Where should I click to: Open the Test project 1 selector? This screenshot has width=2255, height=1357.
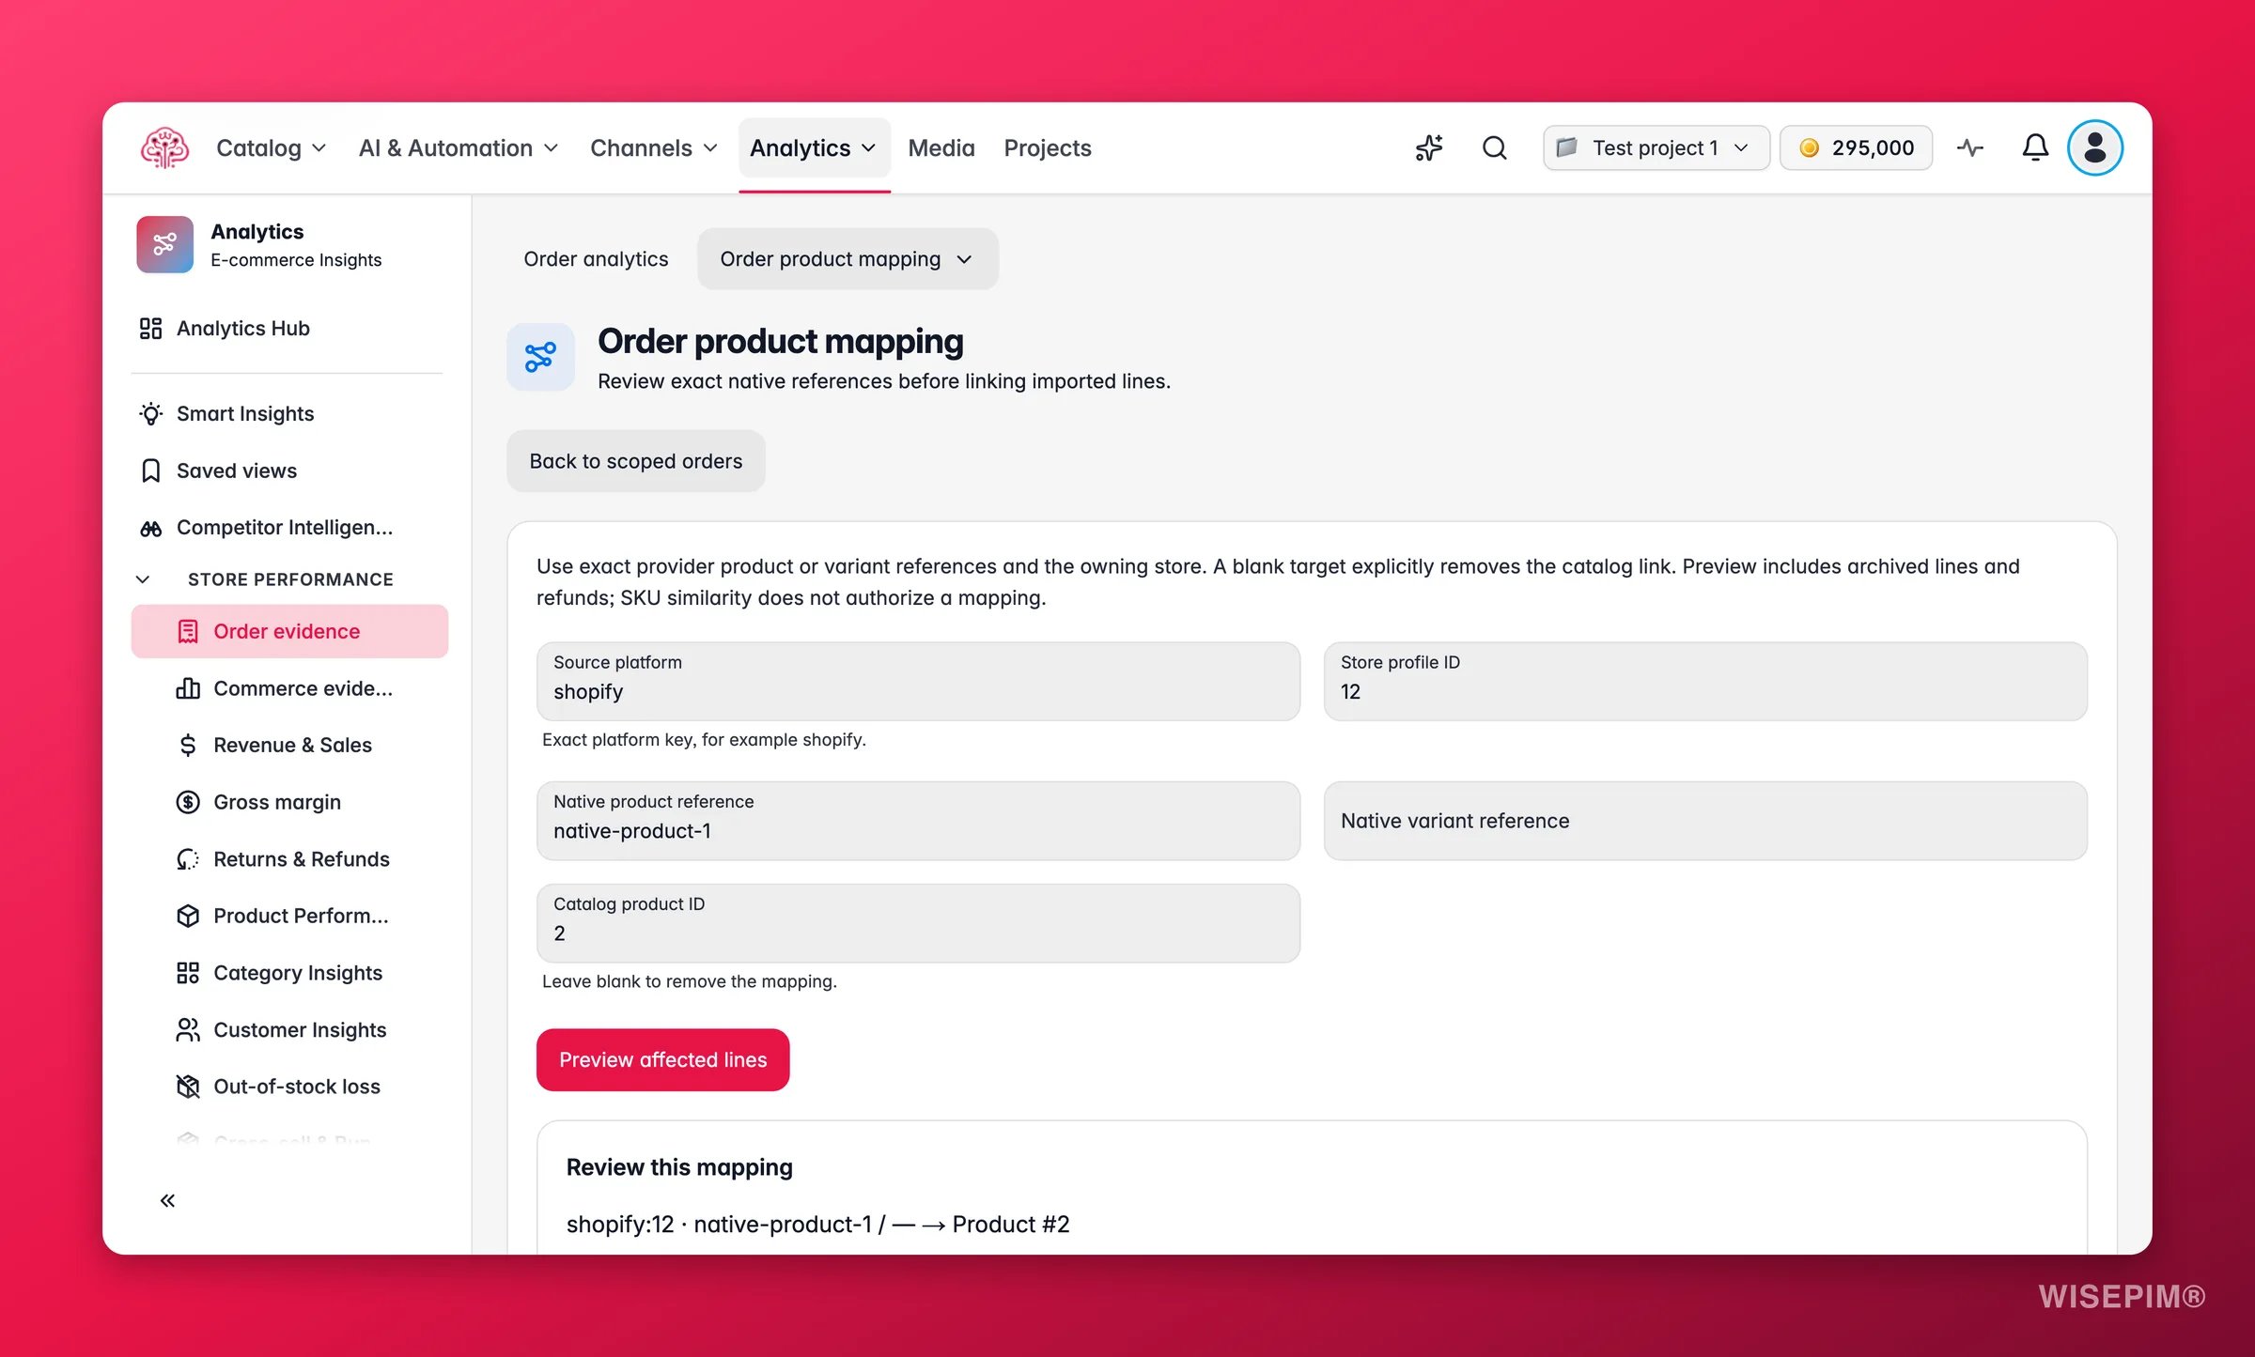1656,147
